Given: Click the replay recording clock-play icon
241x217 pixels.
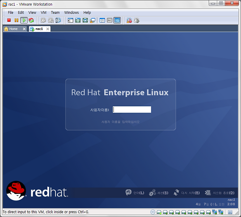Looking at the screenshot, I should [x=137, y=20].
